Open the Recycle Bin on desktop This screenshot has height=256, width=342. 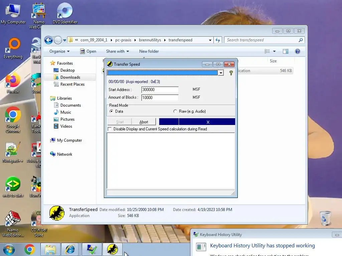click(x=325, y=218)
